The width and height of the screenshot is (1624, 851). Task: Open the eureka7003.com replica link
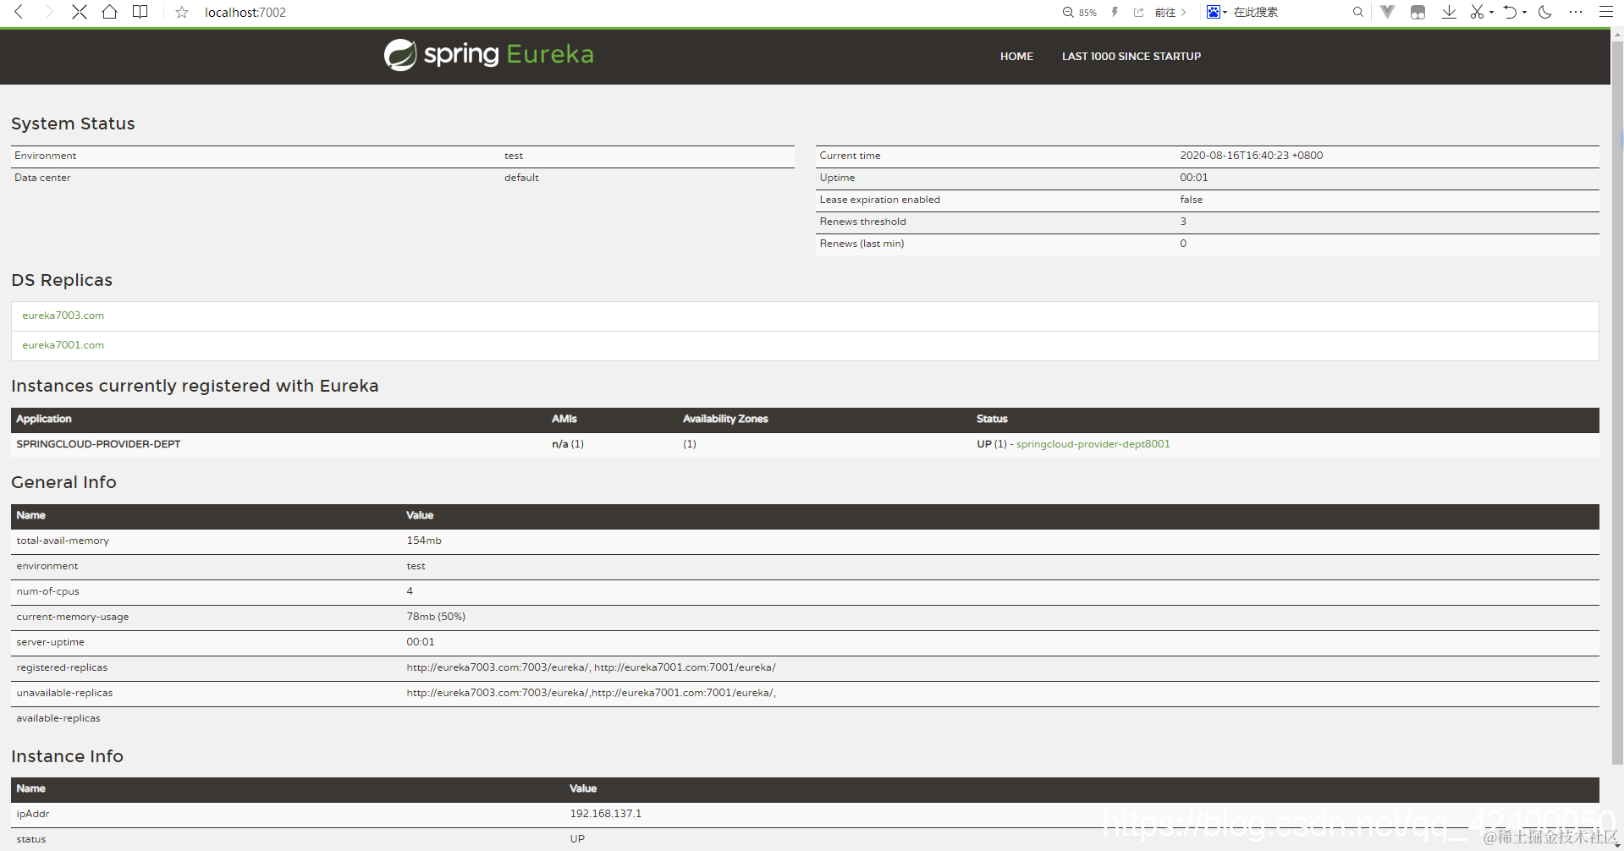coord(63,316)
